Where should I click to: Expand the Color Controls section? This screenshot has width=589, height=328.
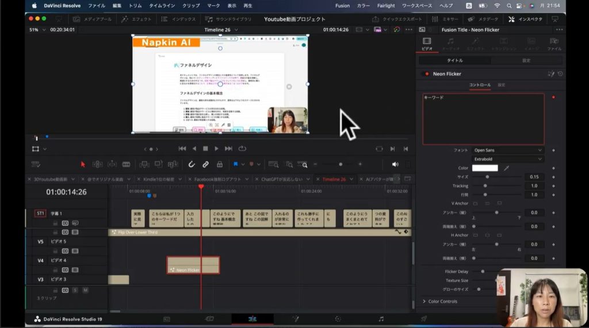click(442, 301)
